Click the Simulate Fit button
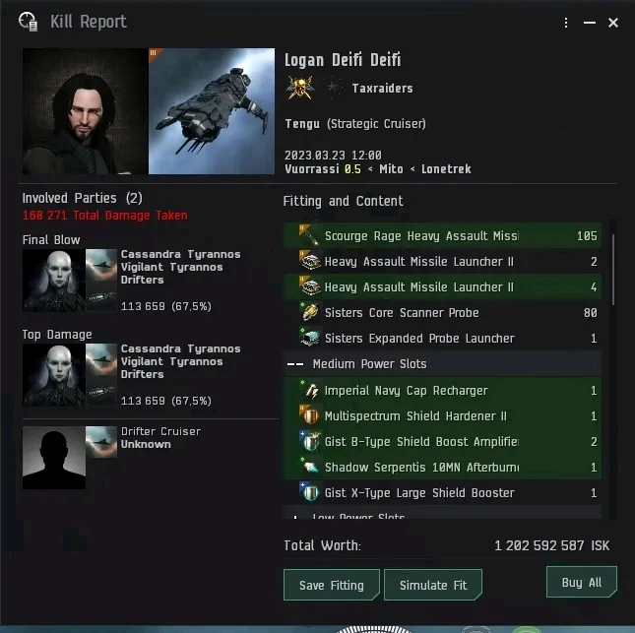The image size is (635, 633). pos(433,585)
